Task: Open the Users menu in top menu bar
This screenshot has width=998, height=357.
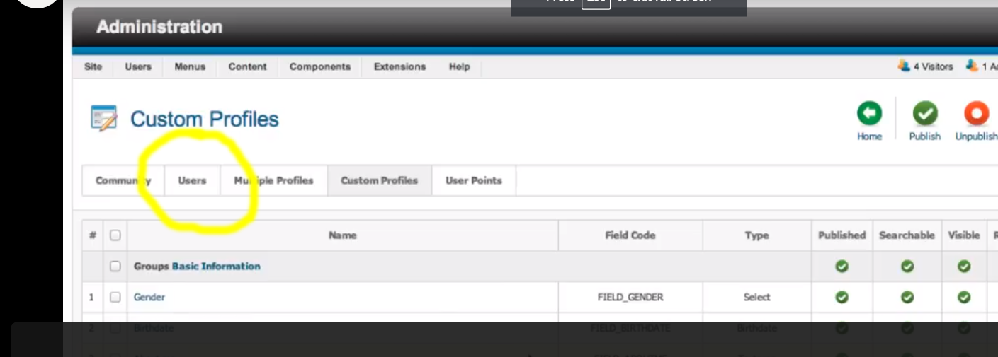Action: [138, 66]
